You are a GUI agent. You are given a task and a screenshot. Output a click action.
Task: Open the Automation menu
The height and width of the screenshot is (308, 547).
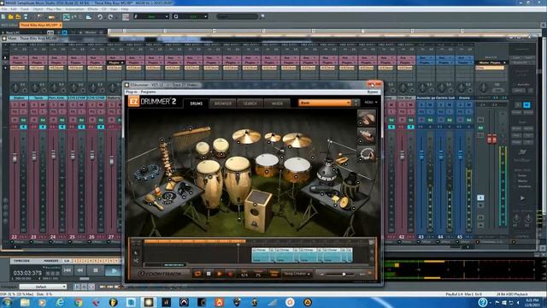(x=74, y=9)
